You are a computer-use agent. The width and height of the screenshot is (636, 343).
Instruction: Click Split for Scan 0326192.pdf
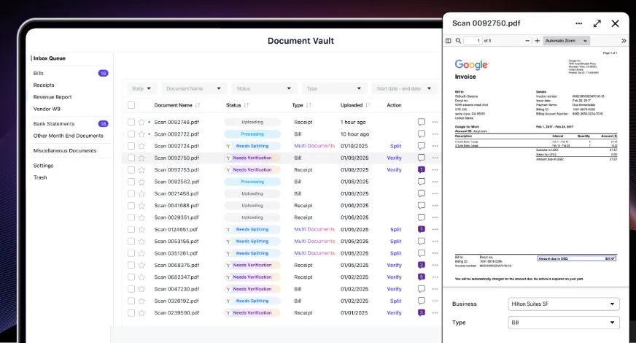[396, 301]
